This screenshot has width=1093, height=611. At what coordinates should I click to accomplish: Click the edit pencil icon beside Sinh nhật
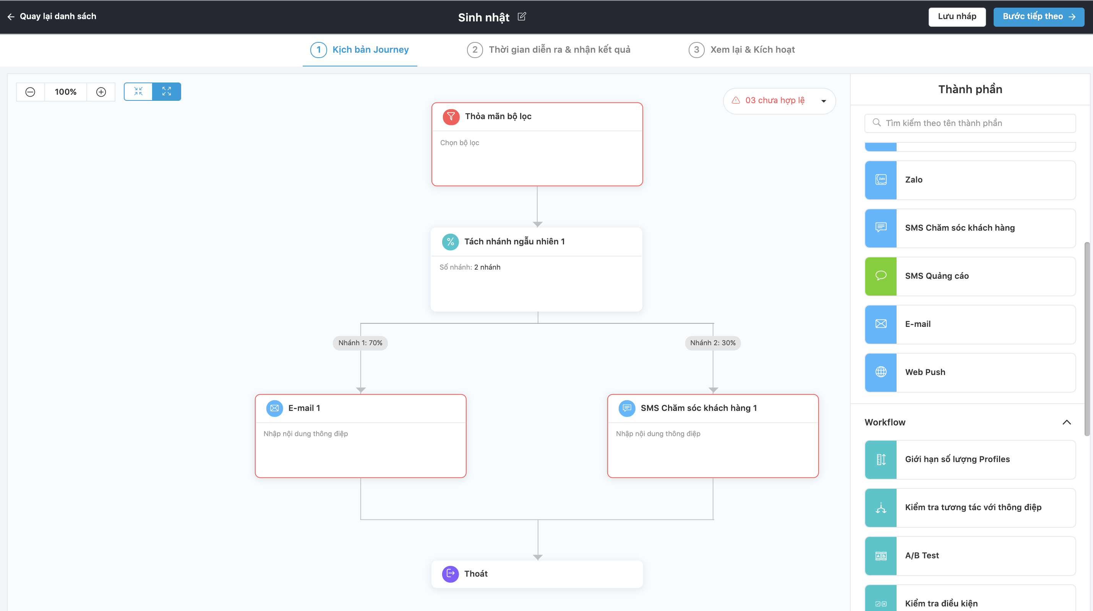[522, 16]
